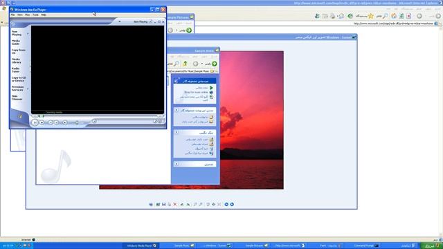Click Print icon in Internet Explorer toolbar

332,16
